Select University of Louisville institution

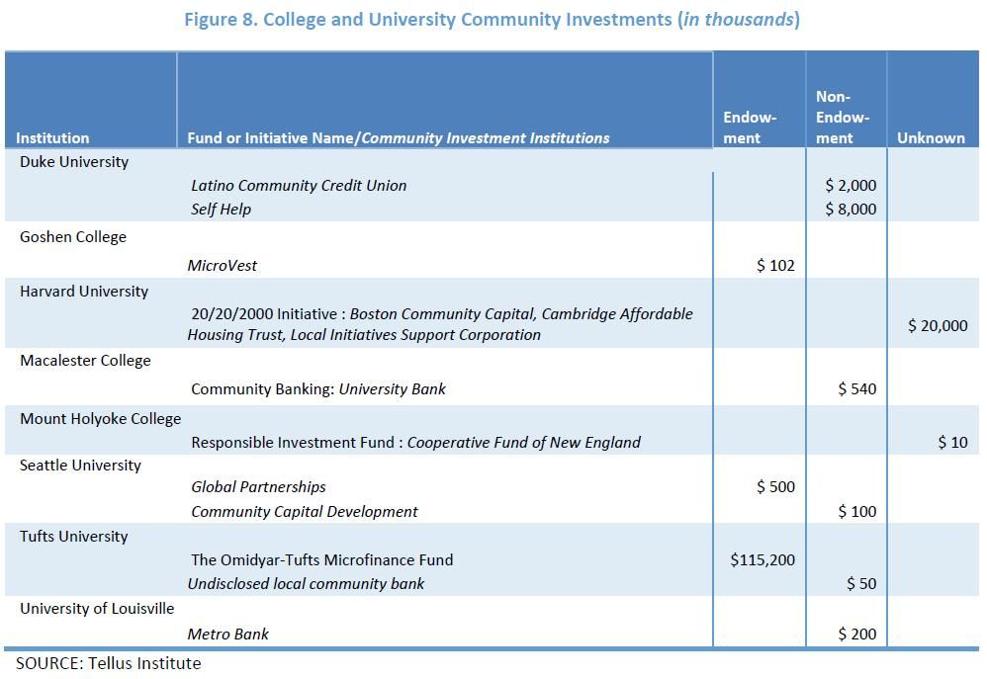97,609
